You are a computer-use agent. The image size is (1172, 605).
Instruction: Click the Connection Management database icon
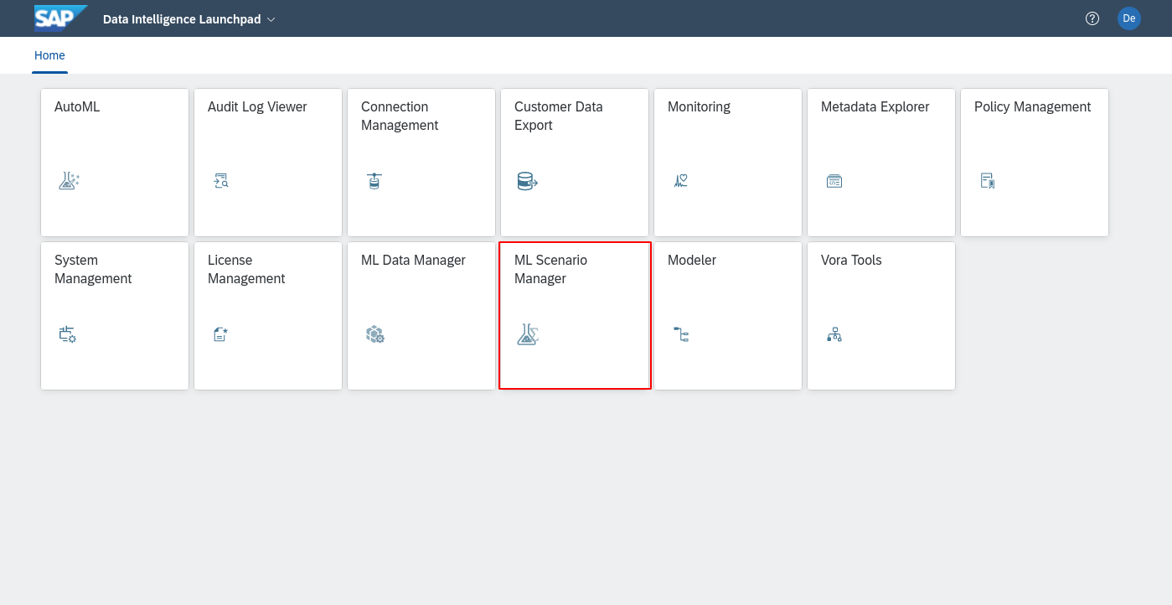[374, 180]
